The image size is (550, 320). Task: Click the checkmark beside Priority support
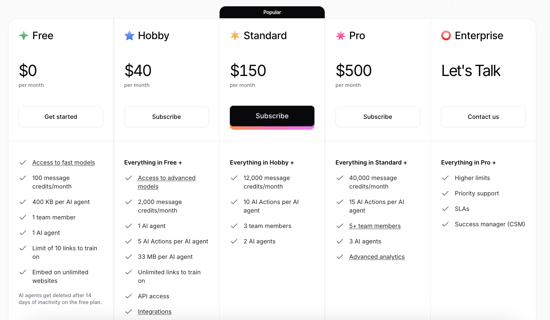(445, 193)
